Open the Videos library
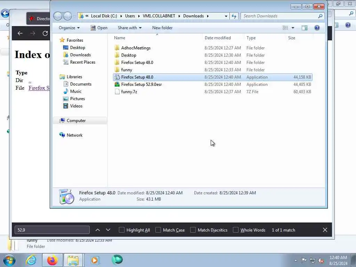 (76, 106)
